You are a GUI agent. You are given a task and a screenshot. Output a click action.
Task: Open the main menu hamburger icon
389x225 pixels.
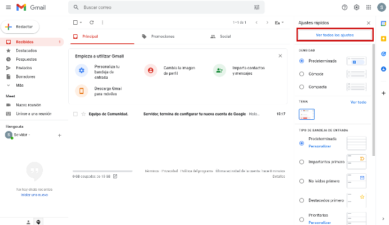click(x=8, y=7)
